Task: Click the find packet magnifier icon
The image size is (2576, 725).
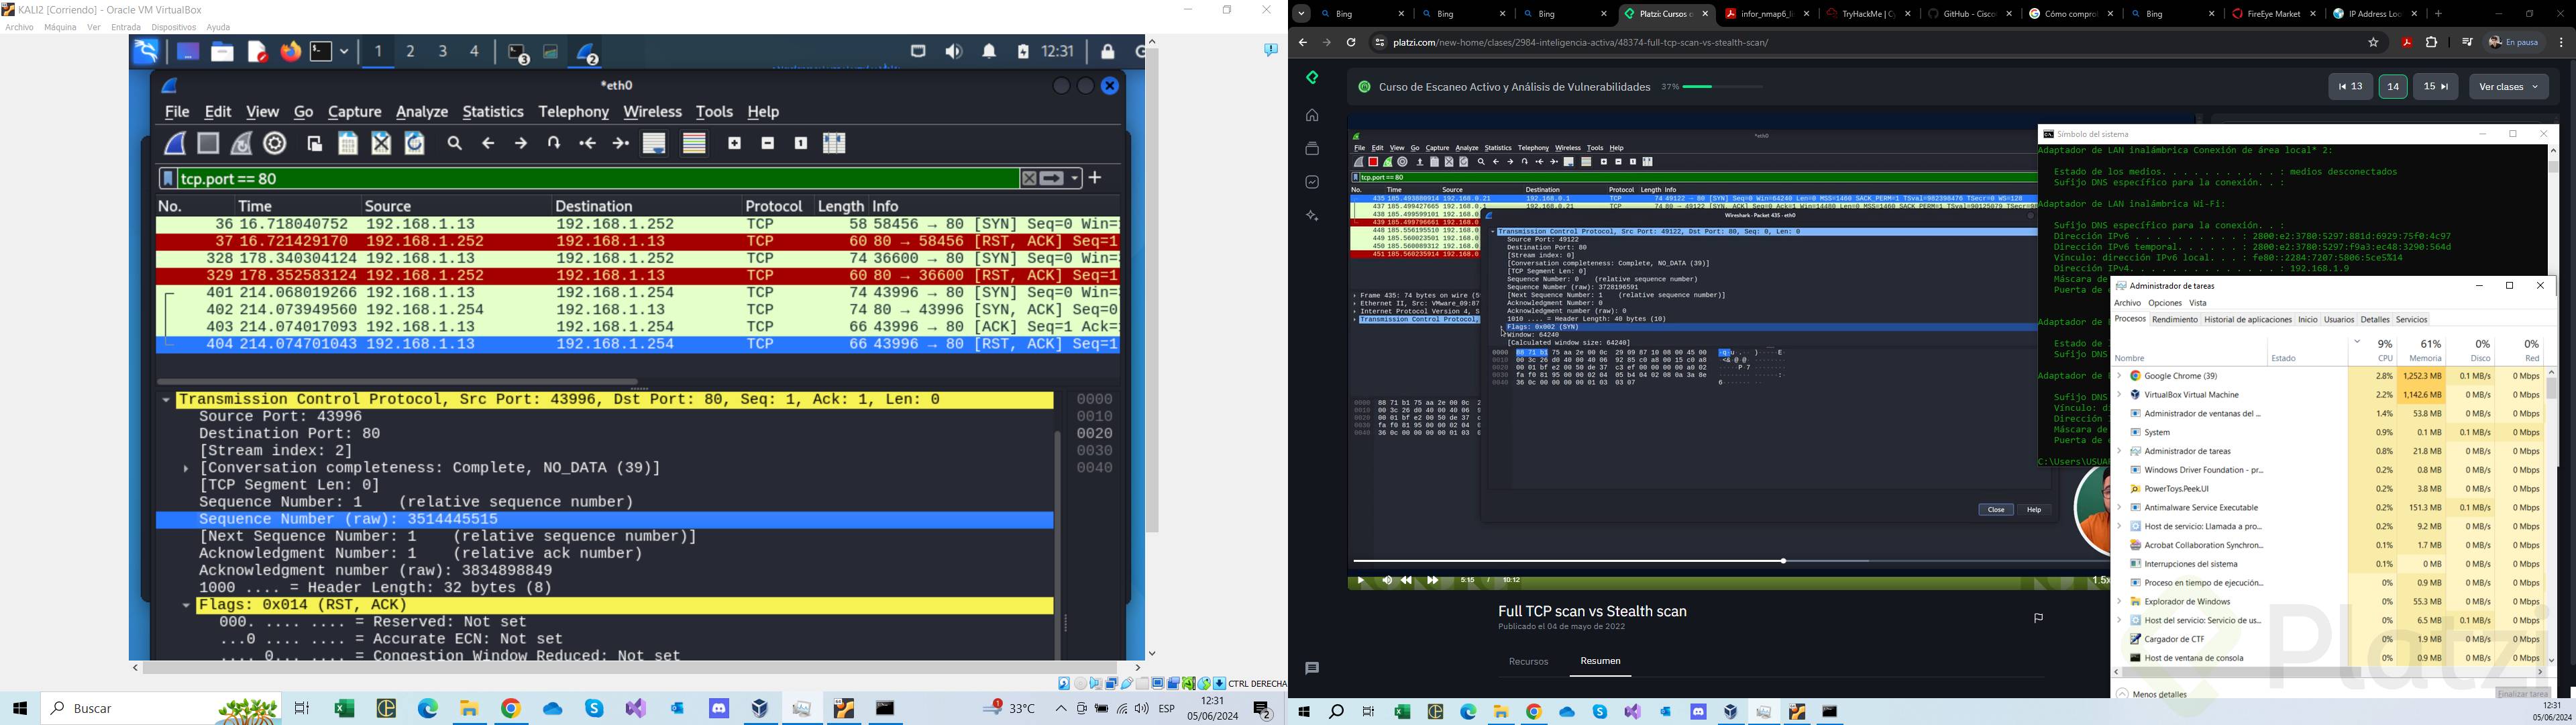Action: click(455, 143)
